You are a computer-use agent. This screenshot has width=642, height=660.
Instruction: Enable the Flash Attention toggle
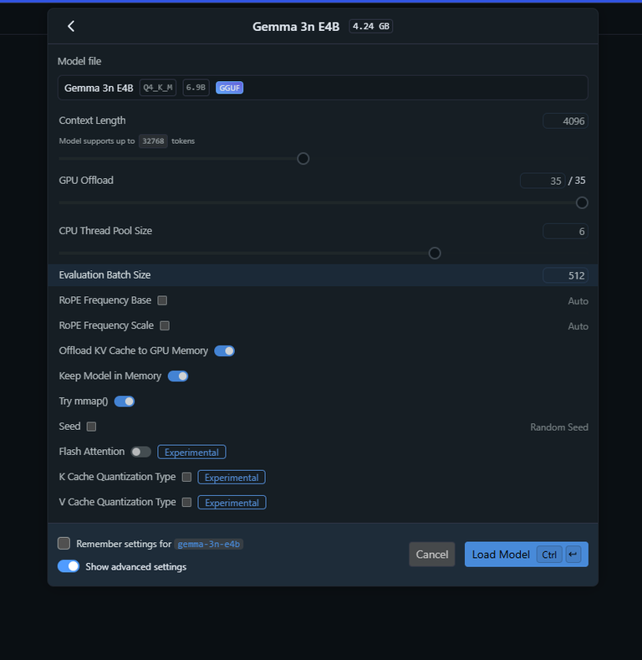[x=140, y=452]
